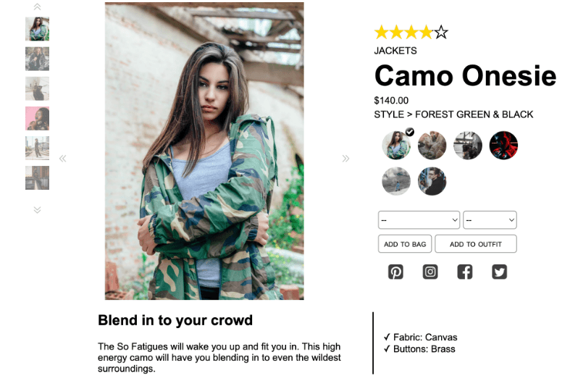Open the first wide selection dropdown
The width and height of the screenshot is (570, 381).
tap(419, 220)
